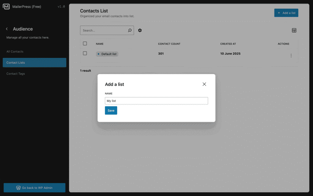Open All Contacts in the sidebar
This screenshot has width=313, height=196.
pyautogui.click(x=15, y=51)
